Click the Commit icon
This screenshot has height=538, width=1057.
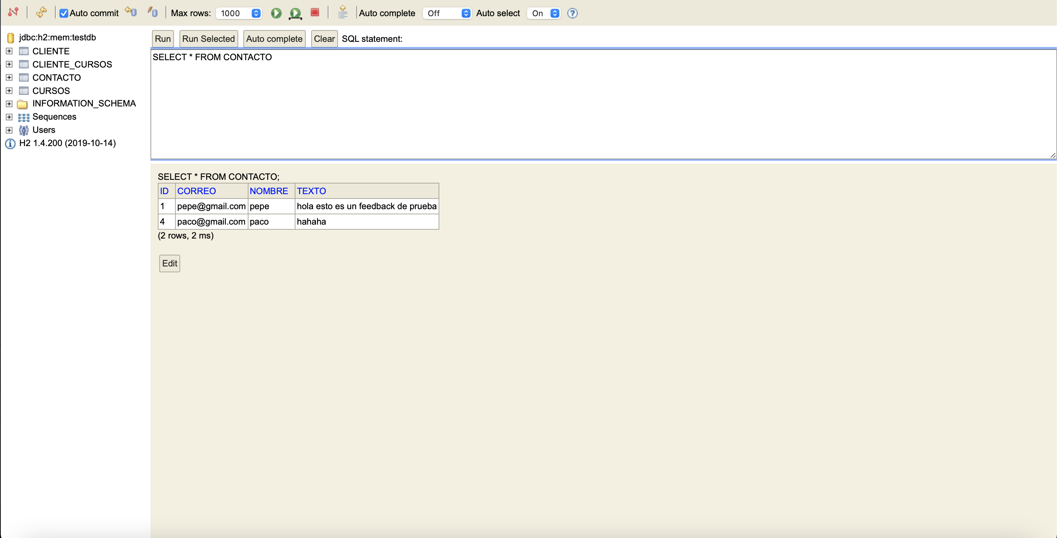pos(131,12)
